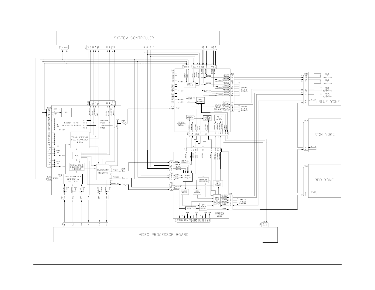Select SERIAL DATA & IIC block on vertical deflection board
The width and height of the screenshot is (375, 290).
tap(189, 85)
